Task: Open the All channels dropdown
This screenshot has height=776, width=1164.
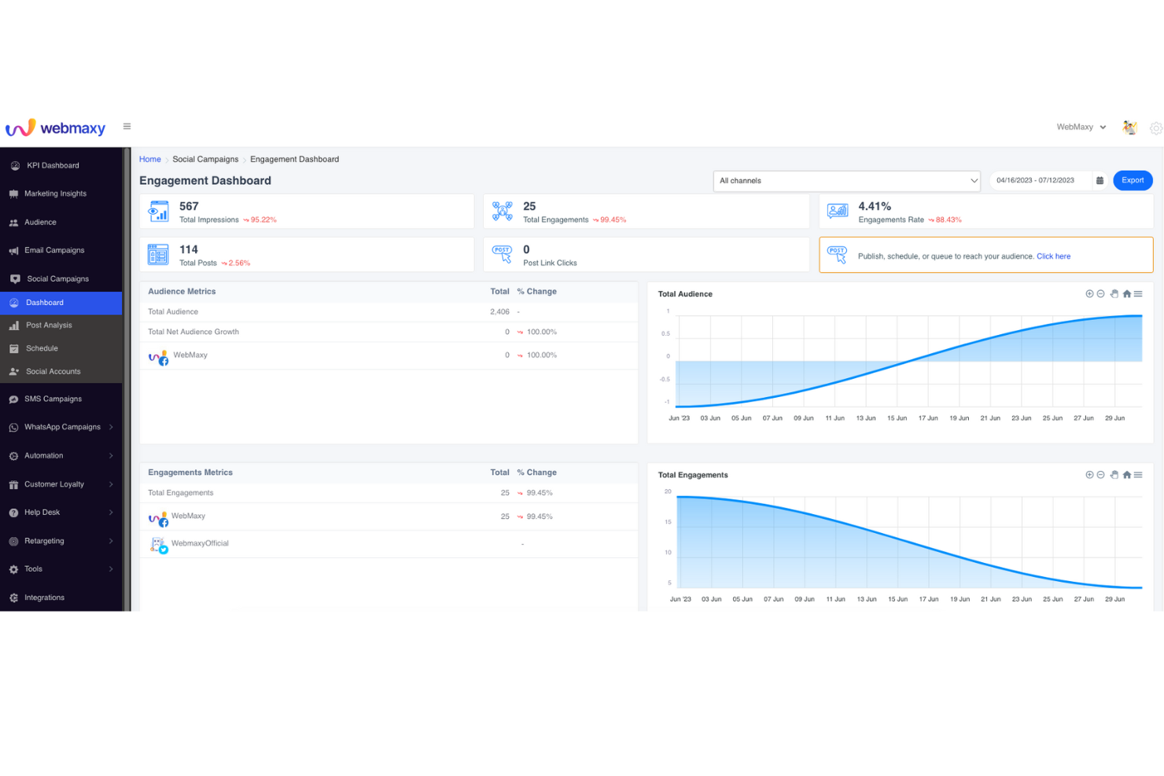Action: click(x=847, y=181)
